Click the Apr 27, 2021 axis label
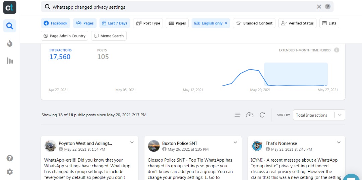 (58, 90)
